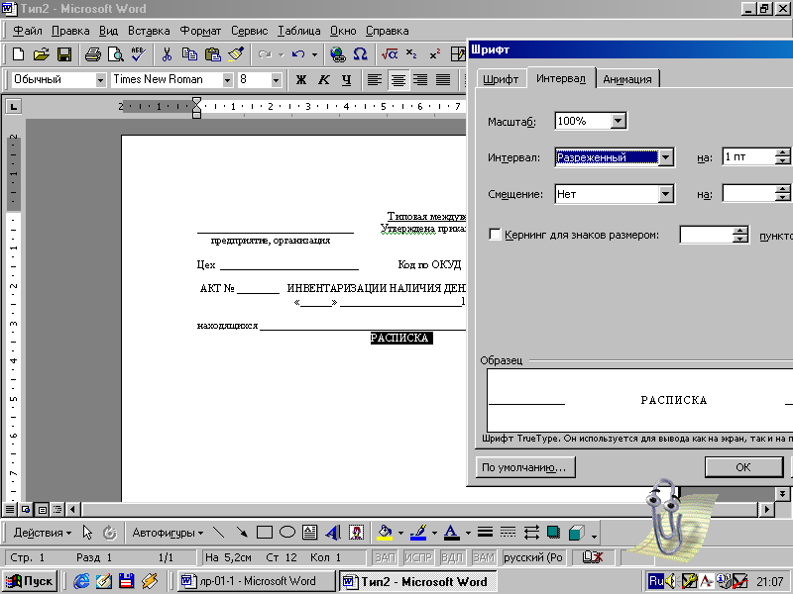The image size is (793, 594).
Task: Apply subscript formatting
Action: point(411,54)
